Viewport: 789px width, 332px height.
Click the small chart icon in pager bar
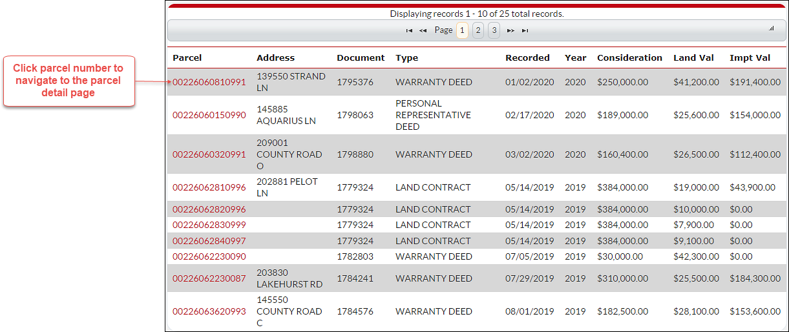click(x=772, y=28)
